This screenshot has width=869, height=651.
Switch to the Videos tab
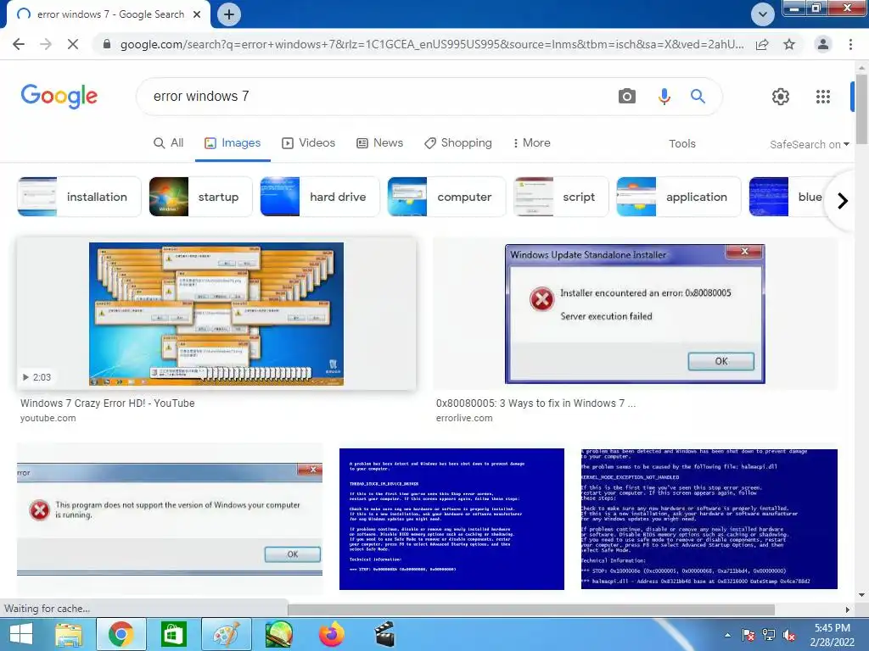308,142
